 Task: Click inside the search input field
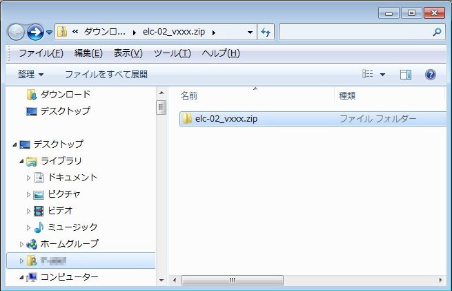(x=353, y=32)
